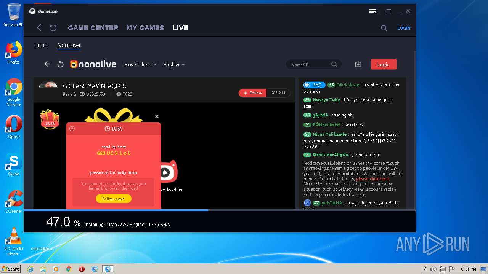488x274 pixels.
Task: Click the viewer count eye icon
Action: click(119, 94)
